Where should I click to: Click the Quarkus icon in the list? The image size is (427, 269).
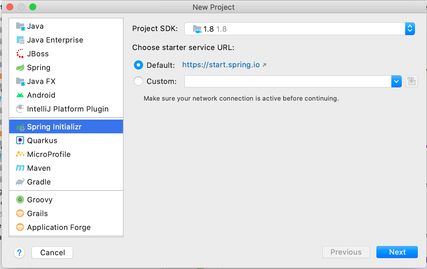coord(20,141)
